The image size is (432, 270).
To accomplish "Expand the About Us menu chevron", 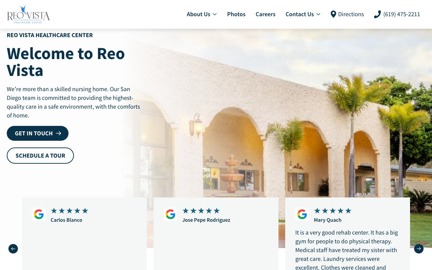I will click(x=215, y=14).
